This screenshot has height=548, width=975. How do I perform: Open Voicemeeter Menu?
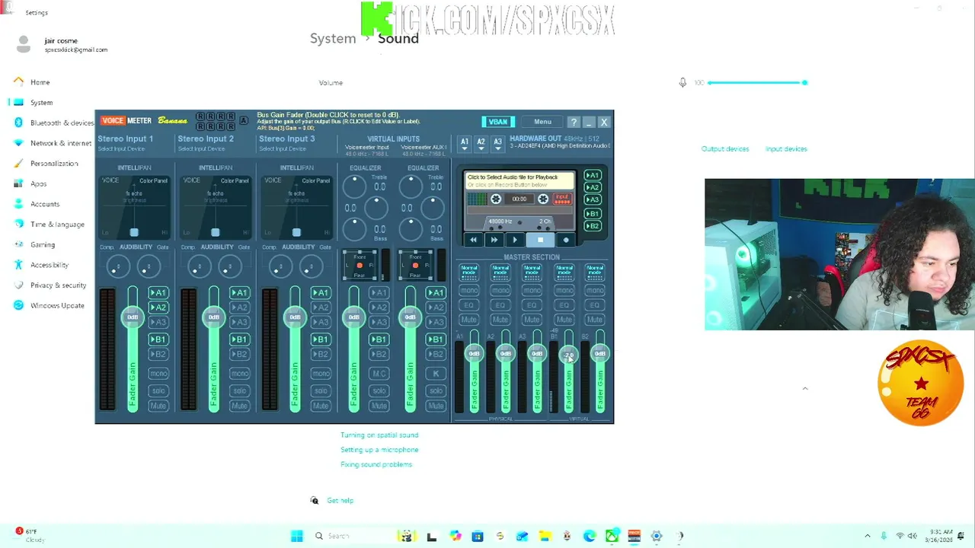542,122
